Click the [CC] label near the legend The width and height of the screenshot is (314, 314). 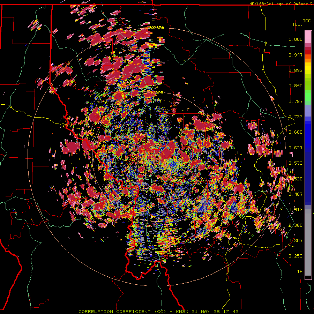[298, 24]
